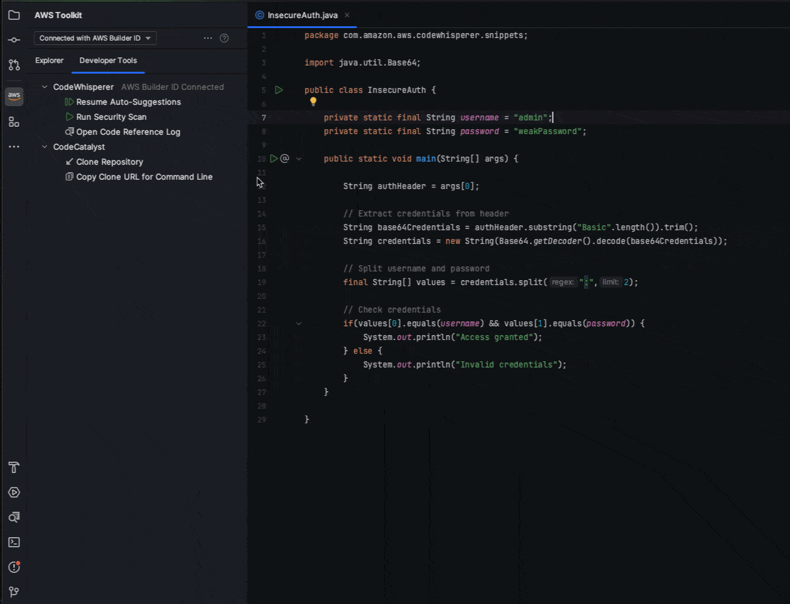Image resolution: width=790 pixels, height=604 pixels.
Task: Fold the if statement on line 22
Action: point(299,323)
